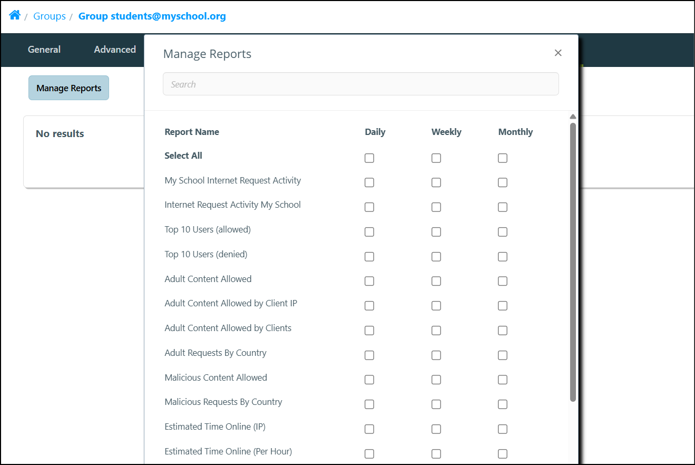695x465 pixels.
Task: Tick Select All Monthly checkbox
Action: (503, 158)
